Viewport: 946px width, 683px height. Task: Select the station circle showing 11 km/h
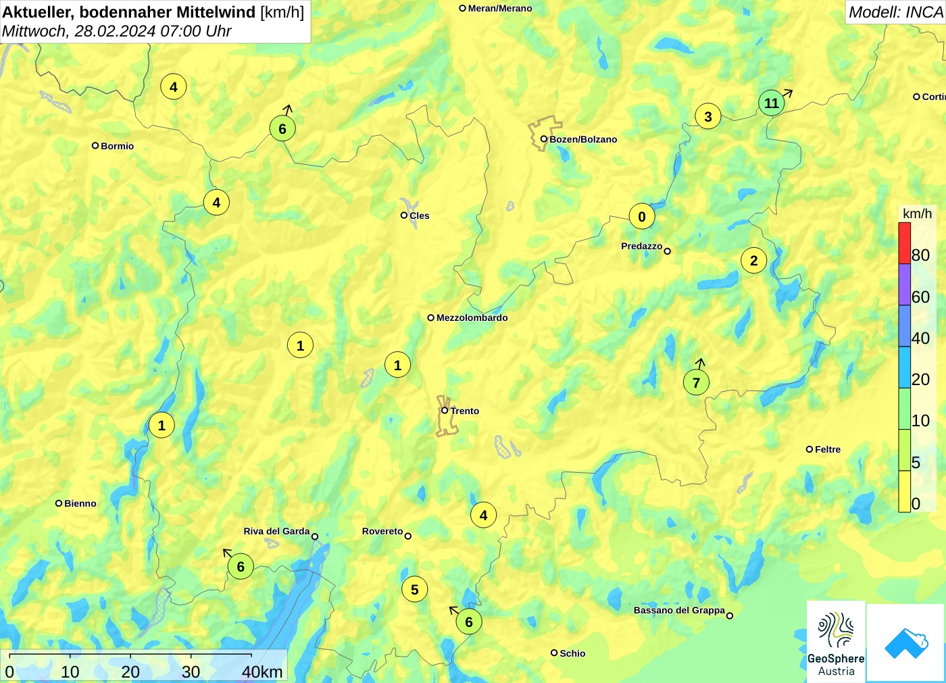[772, 103]
